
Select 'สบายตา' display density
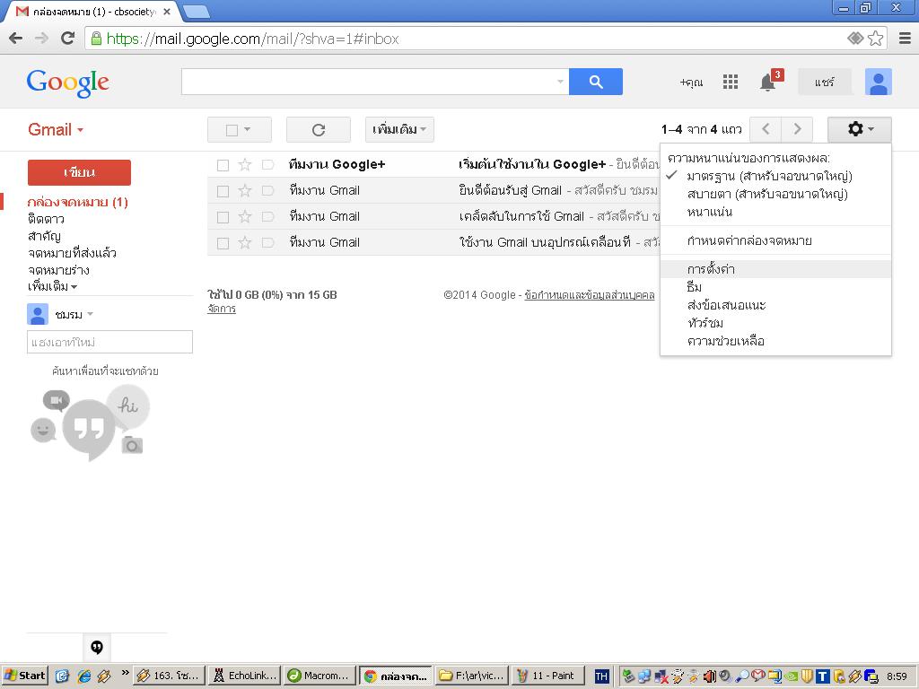click(x=767, y=194)
